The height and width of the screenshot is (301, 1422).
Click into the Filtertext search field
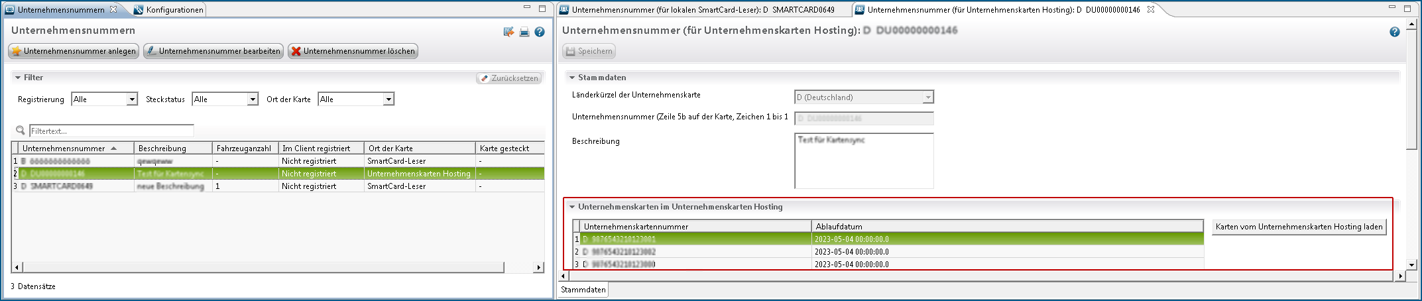pyautogui.click(x=111, y=131)
